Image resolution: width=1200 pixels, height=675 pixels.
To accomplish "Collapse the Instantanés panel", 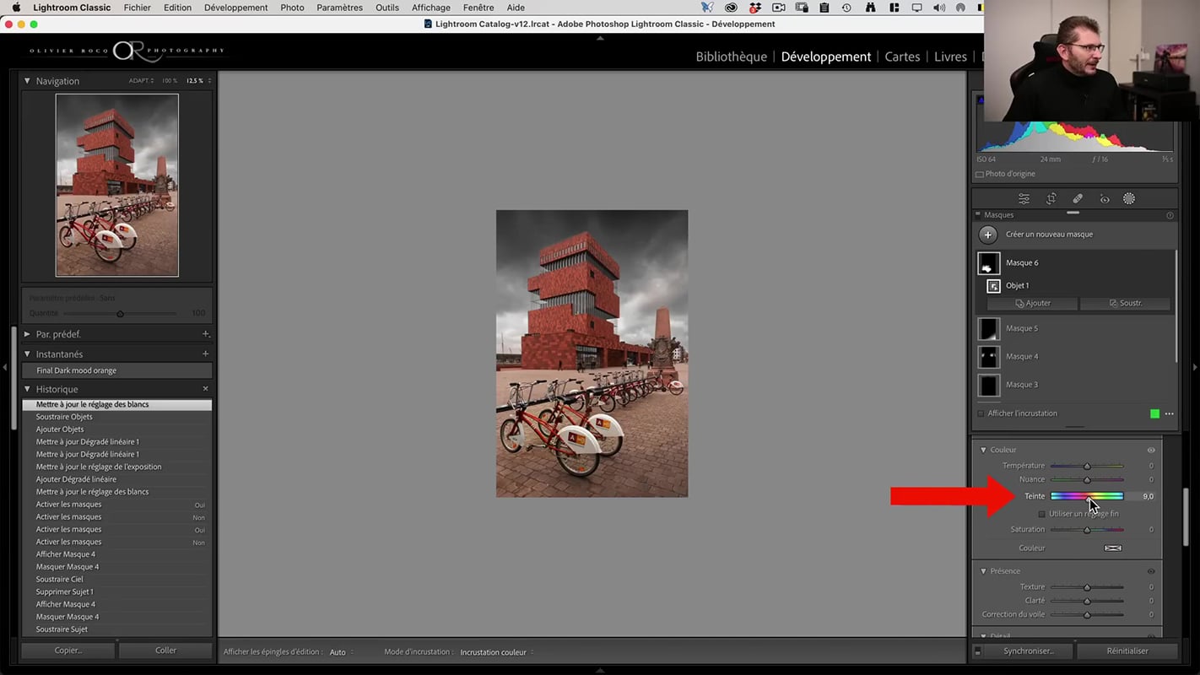I will coord(27,354).
